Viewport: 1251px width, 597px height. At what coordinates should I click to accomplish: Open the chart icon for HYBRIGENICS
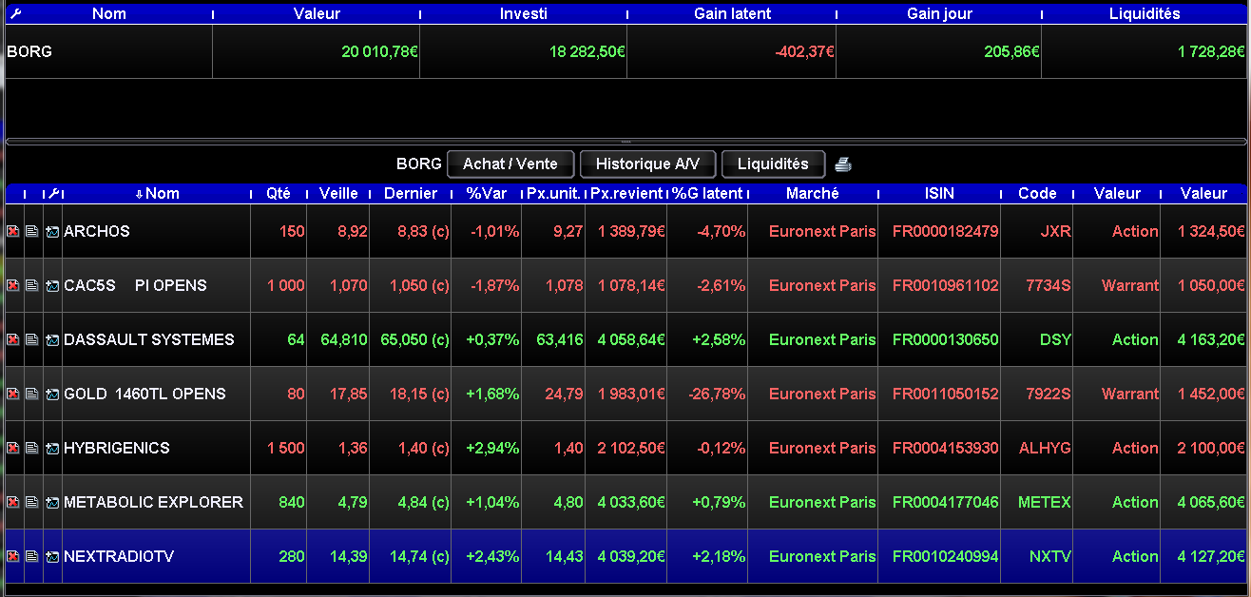coord(52,448)
